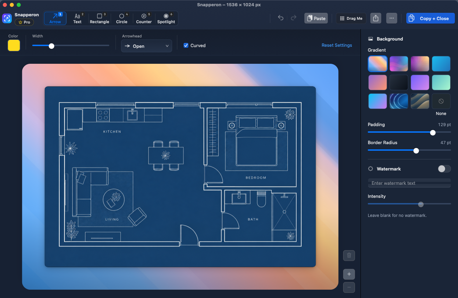Screen dimensions: 458x298
Task: Click the floor plan blueprint image
Action: (180, 176)
